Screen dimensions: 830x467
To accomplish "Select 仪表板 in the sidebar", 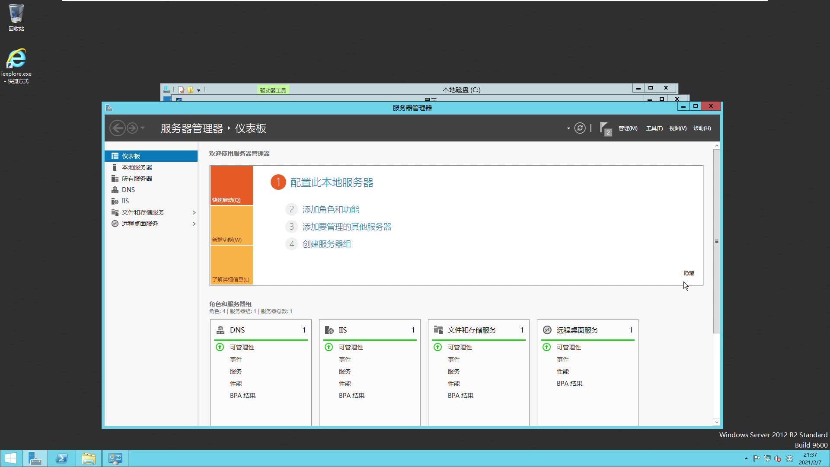I will (x=151, y=156).
